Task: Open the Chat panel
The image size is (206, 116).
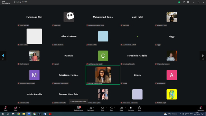Action: coord(102,109)
